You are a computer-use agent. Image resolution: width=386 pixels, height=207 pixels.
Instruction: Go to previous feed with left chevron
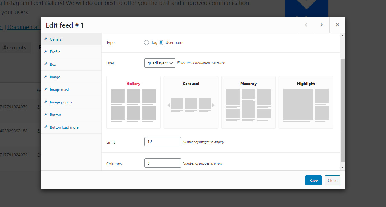pyautogui.click(x=306, y=25)
